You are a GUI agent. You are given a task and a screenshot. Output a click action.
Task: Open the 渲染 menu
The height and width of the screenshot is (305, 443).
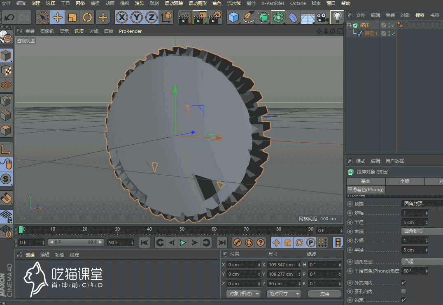coord(139,3)
